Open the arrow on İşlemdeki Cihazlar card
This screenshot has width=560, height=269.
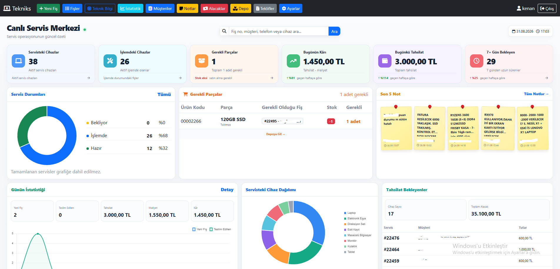tap(180, 78)
